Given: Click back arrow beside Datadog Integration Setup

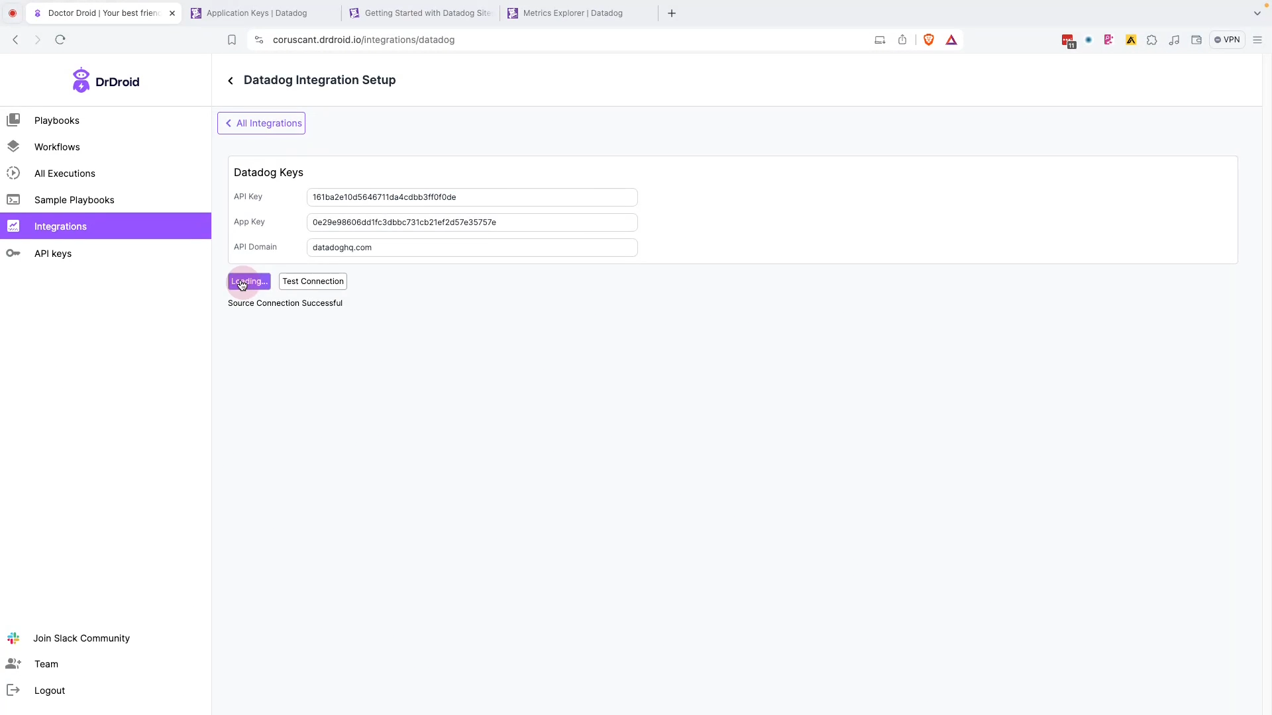Looking at the screenshot, I should [x=231, y=81].
